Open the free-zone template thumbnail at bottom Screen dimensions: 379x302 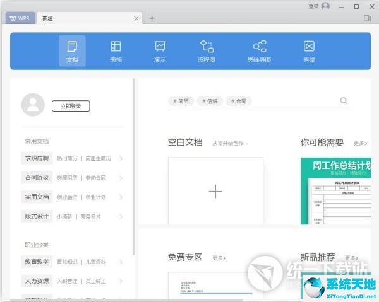click(215, 286)
